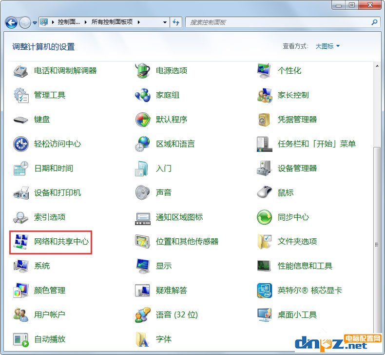Go to the 控制面... breadcrumb segment

pyautogui.click(x=69, y=22)
